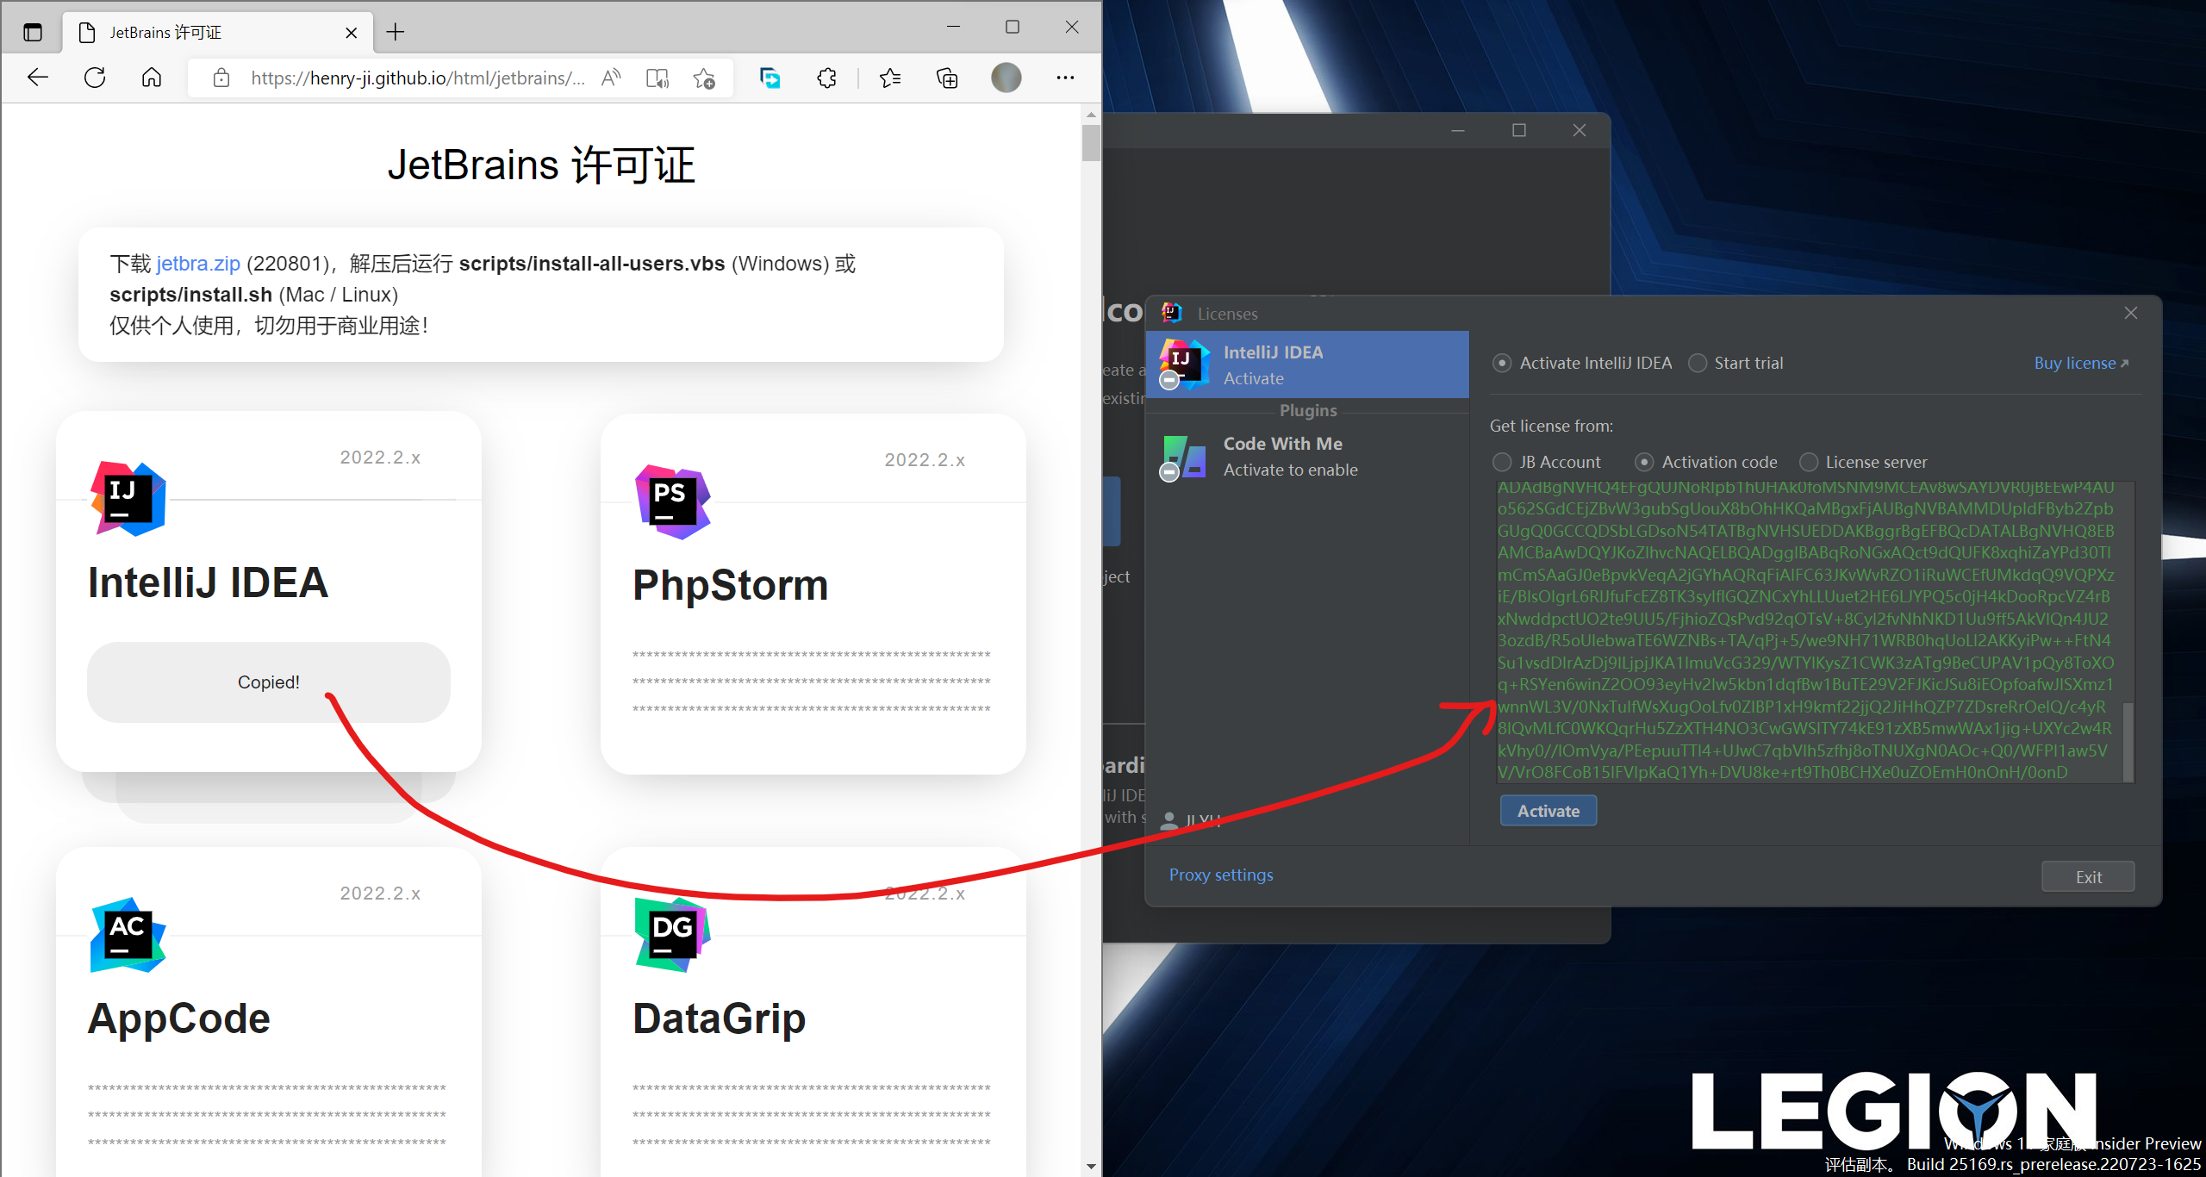The image size is (2206, 1177).
Task: Open the browser profile avatar
Action: coord(1006,78)
